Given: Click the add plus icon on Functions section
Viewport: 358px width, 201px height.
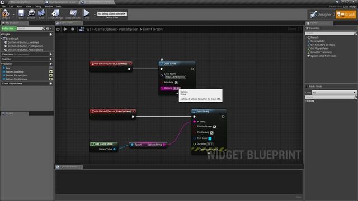Looking at the screenshot, I should coord(51,54).
